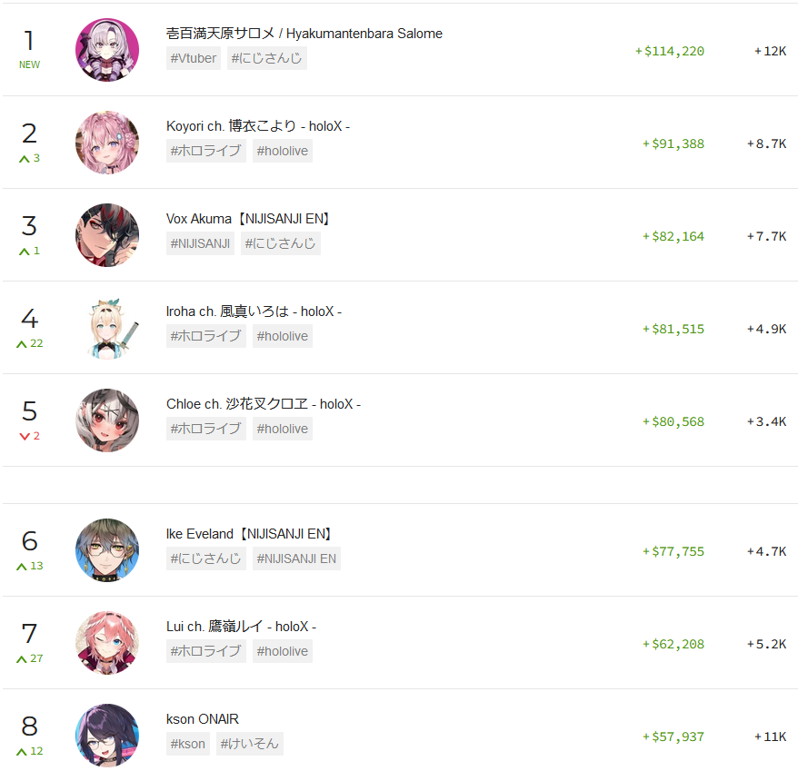Select the #kson tag
The image size is (798, 771).
(188, 744)
